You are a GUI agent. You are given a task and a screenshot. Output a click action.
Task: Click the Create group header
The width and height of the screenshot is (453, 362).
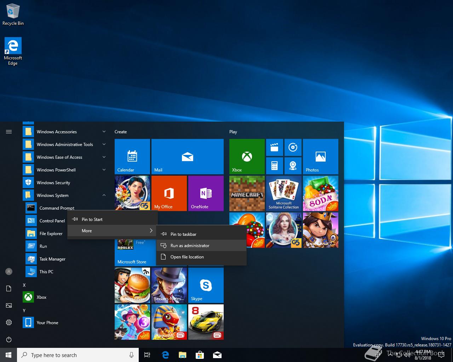121,132
